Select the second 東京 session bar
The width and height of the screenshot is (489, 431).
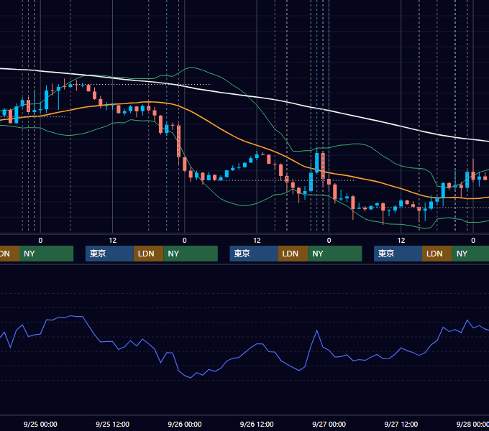click(254, 254)
